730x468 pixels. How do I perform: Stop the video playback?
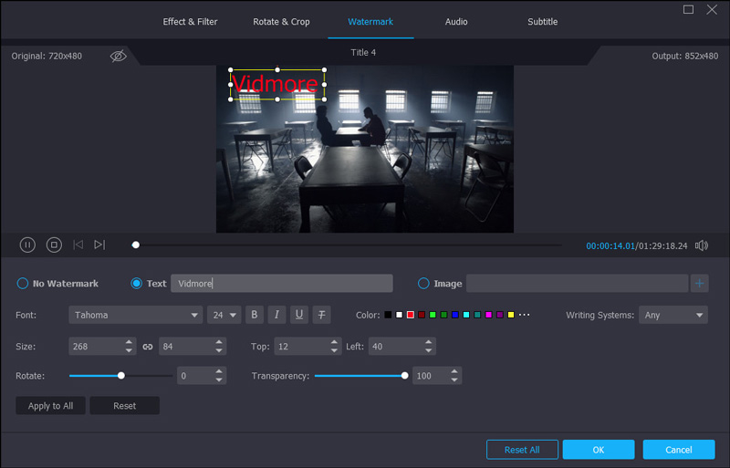[54, 244]
